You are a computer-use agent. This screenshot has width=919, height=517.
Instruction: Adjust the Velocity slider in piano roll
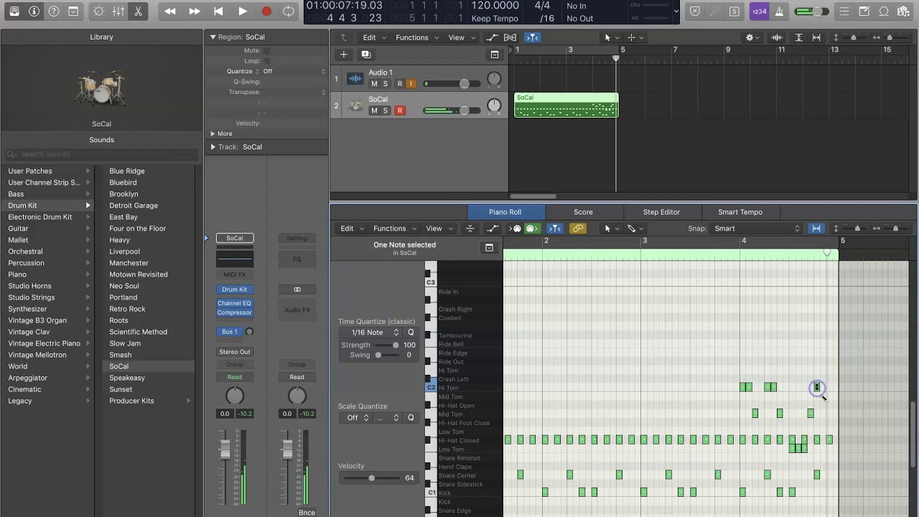[371, 478]
